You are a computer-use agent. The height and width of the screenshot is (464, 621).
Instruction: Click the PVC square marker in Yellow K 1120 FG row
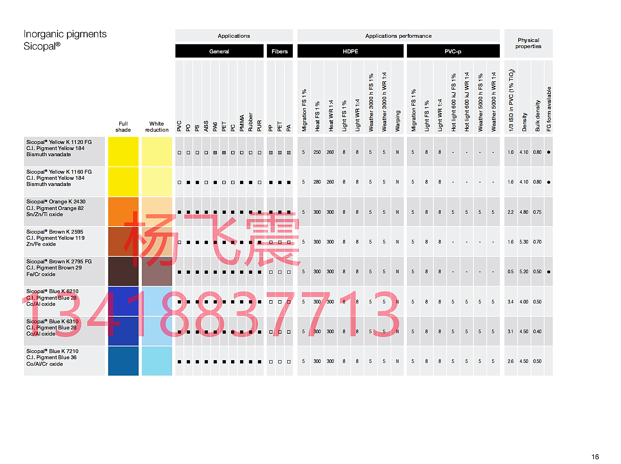point(179,152)
